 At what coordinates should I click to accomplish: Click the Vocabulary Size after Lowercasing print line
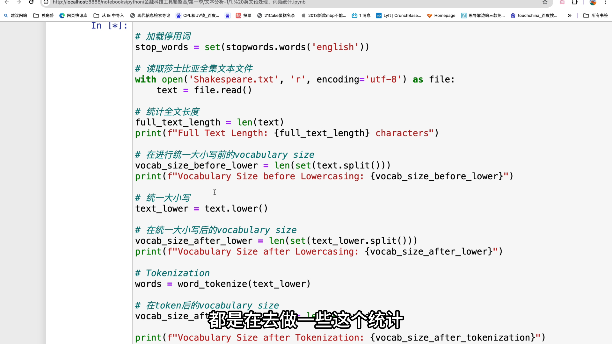[x=319, y=252]
